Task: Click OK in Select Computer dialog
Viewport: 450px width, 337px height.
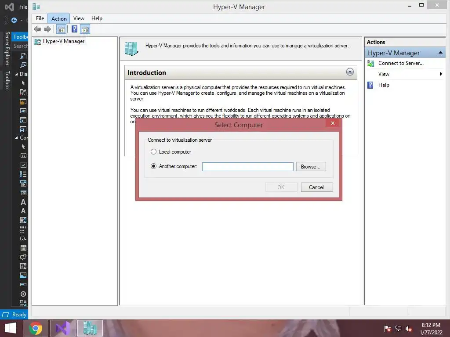Action: pos(281,187)
